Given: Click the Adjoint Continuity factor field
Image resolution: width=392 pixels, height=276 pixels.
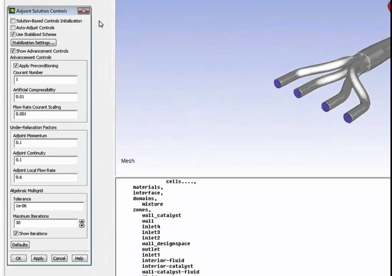Looking at the screenshot, I should (45, 160).
